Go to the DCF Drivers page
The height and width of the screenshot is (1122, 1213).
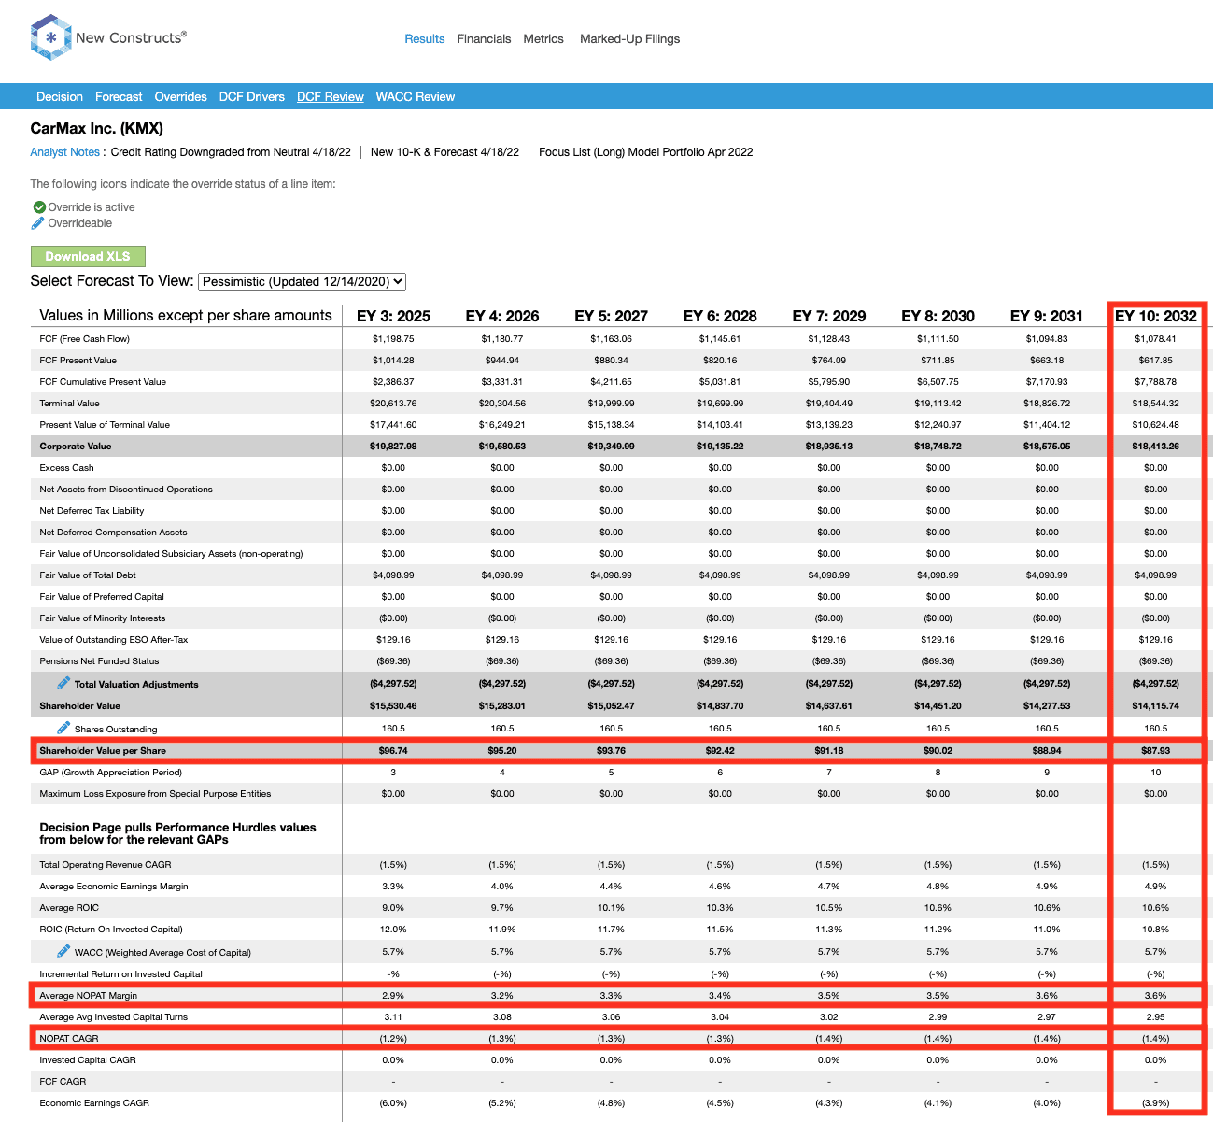pyautogui.click(x=252, y=97)
